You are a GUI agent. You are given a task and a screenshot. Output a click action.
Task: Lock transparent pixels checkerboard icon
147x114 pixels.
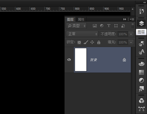[79, 42]
